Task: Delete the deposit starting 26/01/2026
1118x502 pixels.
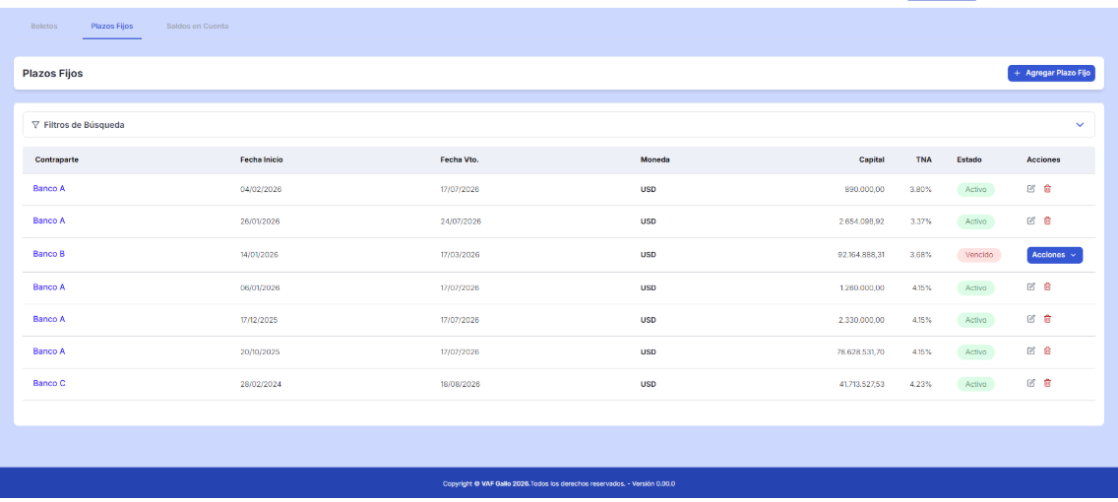Action: coord(1047,221)
